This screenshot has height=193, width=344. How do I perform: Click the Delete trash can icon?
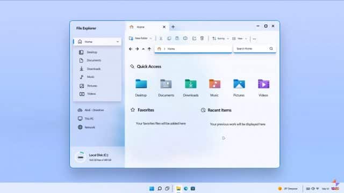[x=202, y=39]
